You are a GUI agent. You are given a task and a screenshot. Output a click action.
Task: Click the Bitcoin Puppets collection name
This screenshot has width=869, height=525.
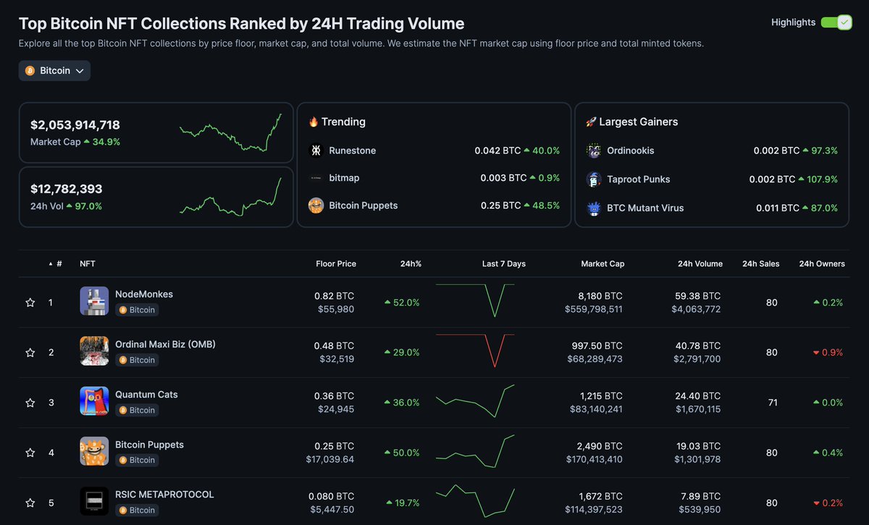click(x=149, y=445)
